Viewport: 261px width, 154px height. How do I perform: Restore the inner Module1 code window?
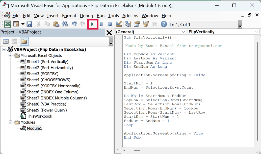[249, 15]
